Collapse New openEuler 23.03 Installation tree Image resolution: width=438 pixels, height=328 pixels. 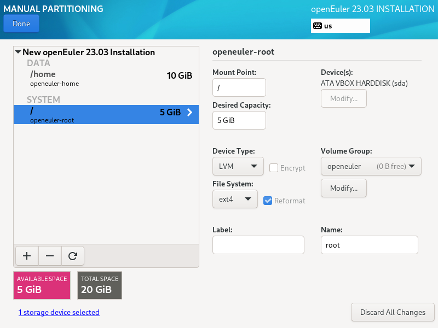(x=18, y=52)
